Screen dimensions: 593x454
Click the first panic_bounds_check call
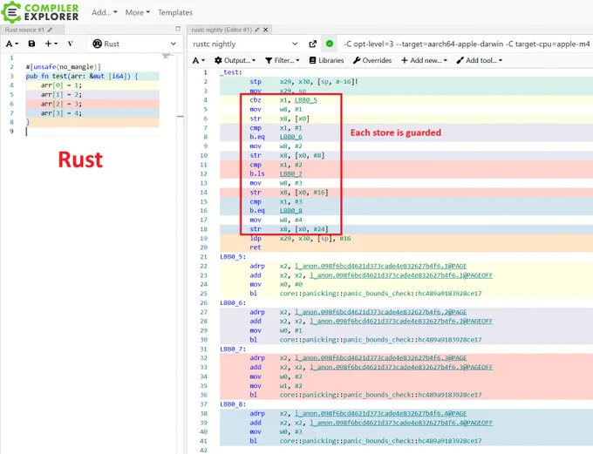380,294
